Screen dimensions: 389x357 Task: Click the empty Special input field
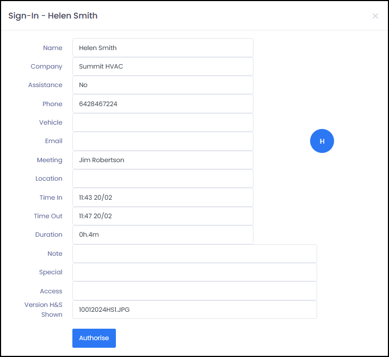click(x=194, y=272)
